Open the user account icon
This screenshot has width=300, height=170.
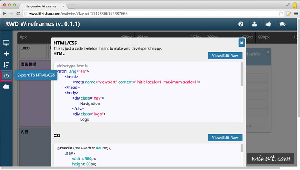pos(255,24)
